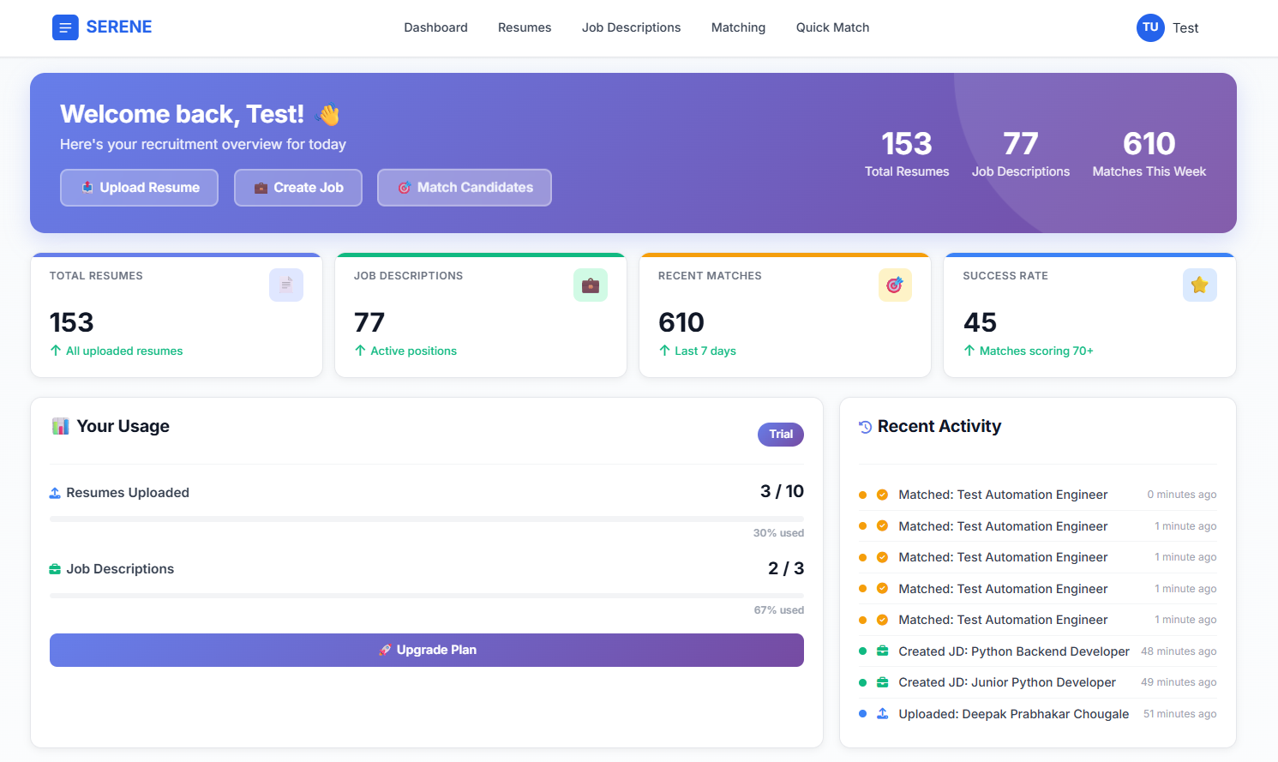
Task: Open the Quick Match section
Action: click(832, 27)
